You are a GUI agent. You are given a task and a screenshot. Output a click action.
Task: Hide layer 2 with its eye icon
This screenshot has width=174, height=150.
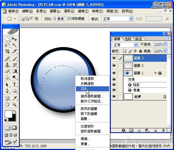(x=114, y=66)
